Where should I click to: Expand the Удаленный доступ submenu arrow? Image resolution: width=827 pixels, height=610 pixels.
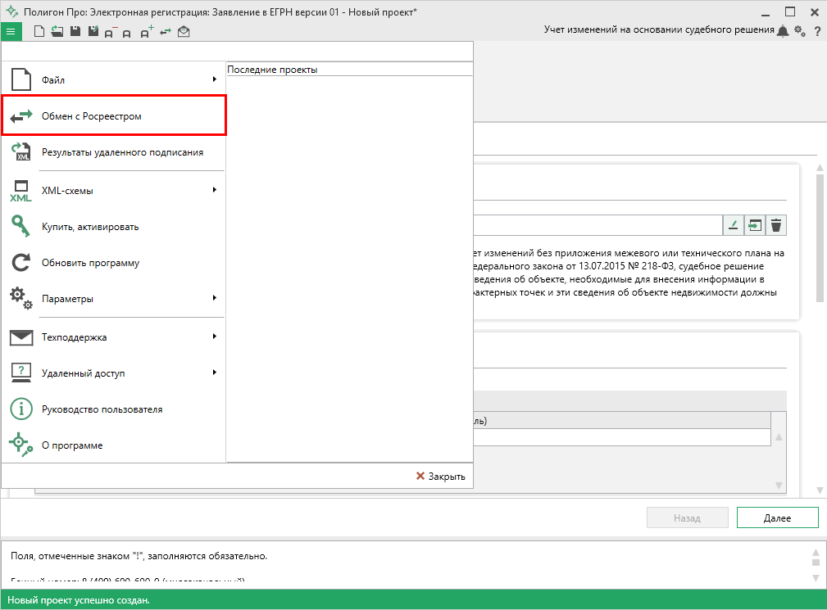tap(215, 373)
